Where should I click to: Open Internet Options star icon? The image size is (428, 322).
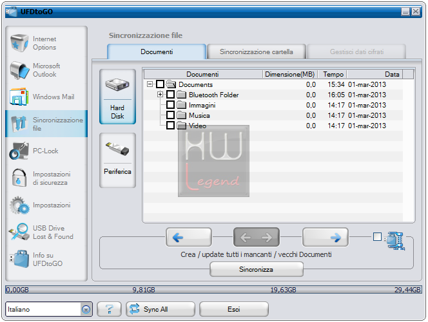coord(19,43)
